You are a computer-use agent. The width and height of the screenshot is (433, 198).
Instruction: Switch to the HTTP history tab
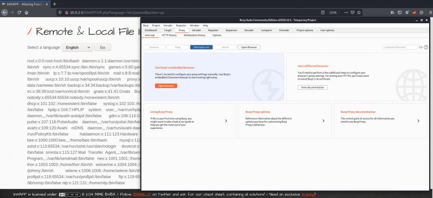pyautogui.click(x=169, y=35)
